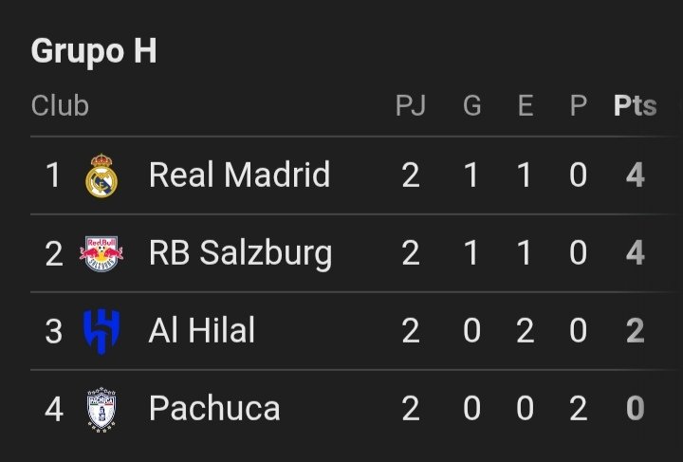
Task: Click Pachuca's losses value
Action: click(x=579, y=409)
